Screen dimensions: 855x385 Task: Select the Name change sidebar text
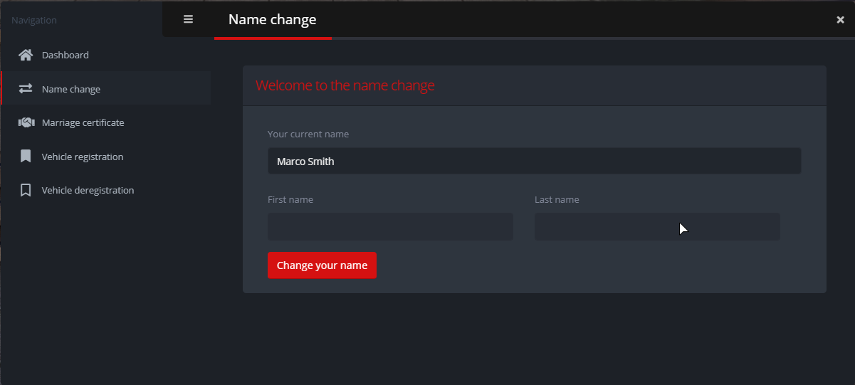point(71,89)
